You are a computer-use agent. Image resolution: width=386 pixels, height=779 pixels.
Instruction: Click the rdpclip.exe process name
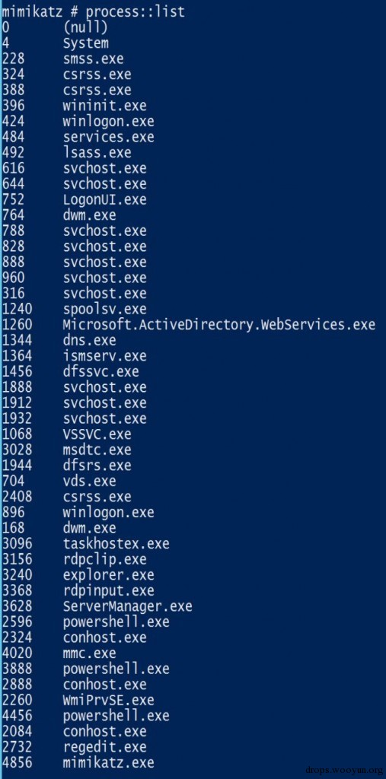pyautogui.click(x=104, y=559)
